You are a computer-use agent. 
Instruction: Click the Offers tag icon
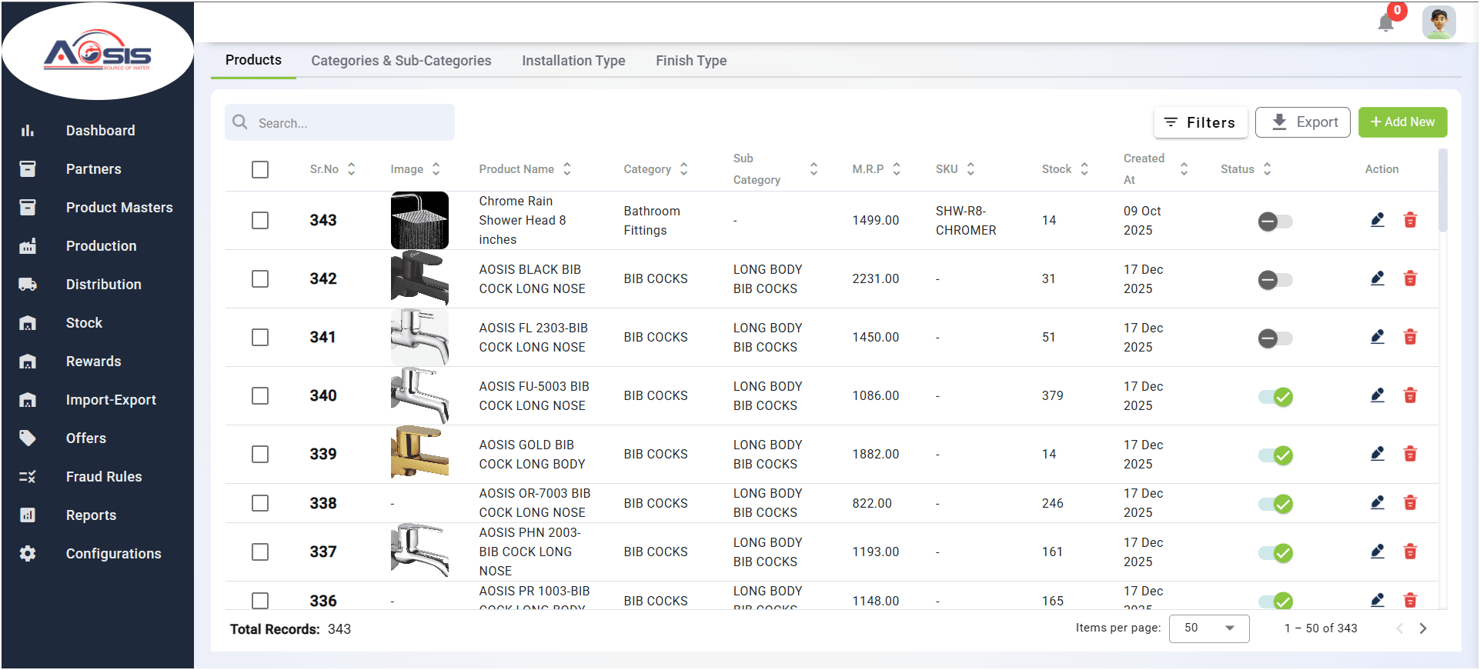click(28, 438)
